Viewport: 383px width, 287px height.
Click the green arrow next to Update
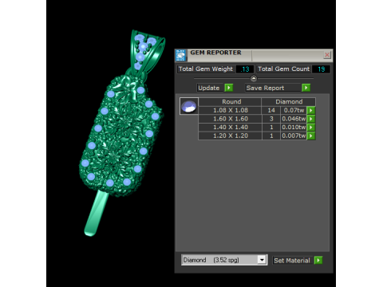tap(229, 88)
